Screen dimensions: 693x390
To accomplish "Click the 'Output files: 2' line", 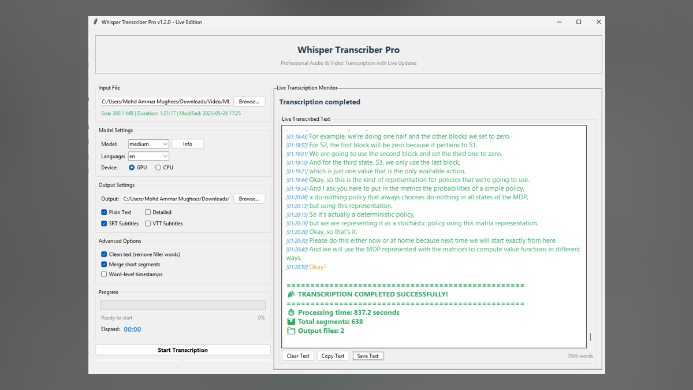I will point(321,331).
